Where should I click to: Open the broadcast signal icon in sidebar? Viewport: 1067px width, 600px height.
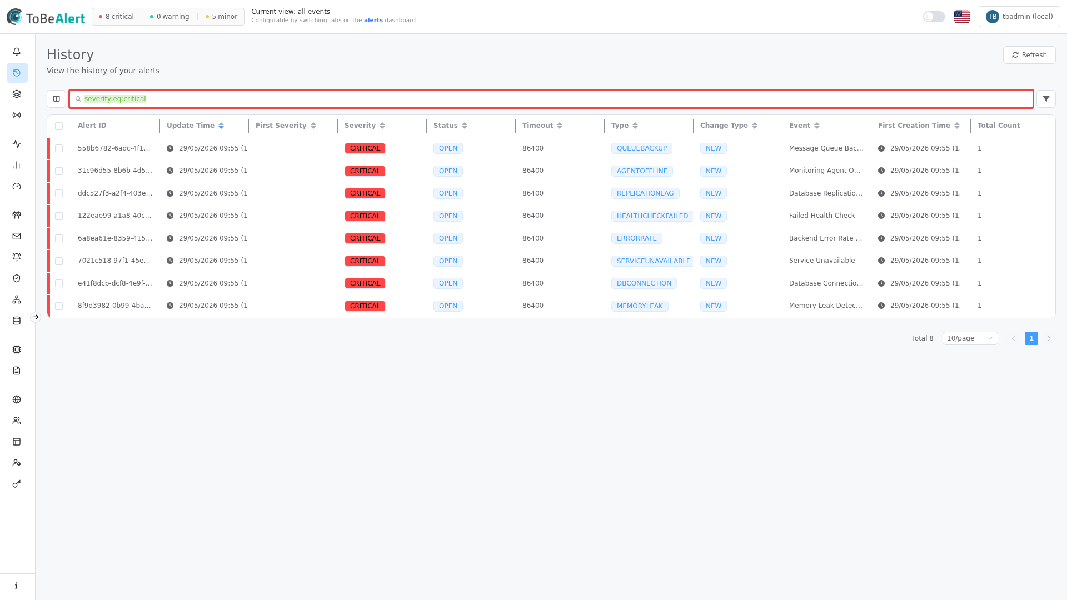point(17,115)
